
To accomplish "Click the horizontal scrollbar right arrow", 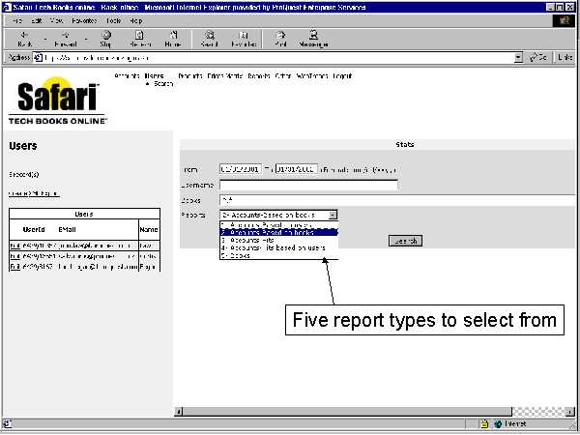I will tap(570, 412).
